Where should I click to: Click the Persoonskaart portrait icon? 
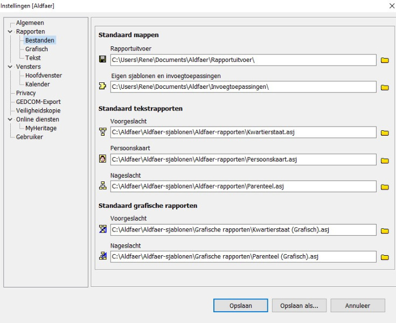(x=102, y=159)
